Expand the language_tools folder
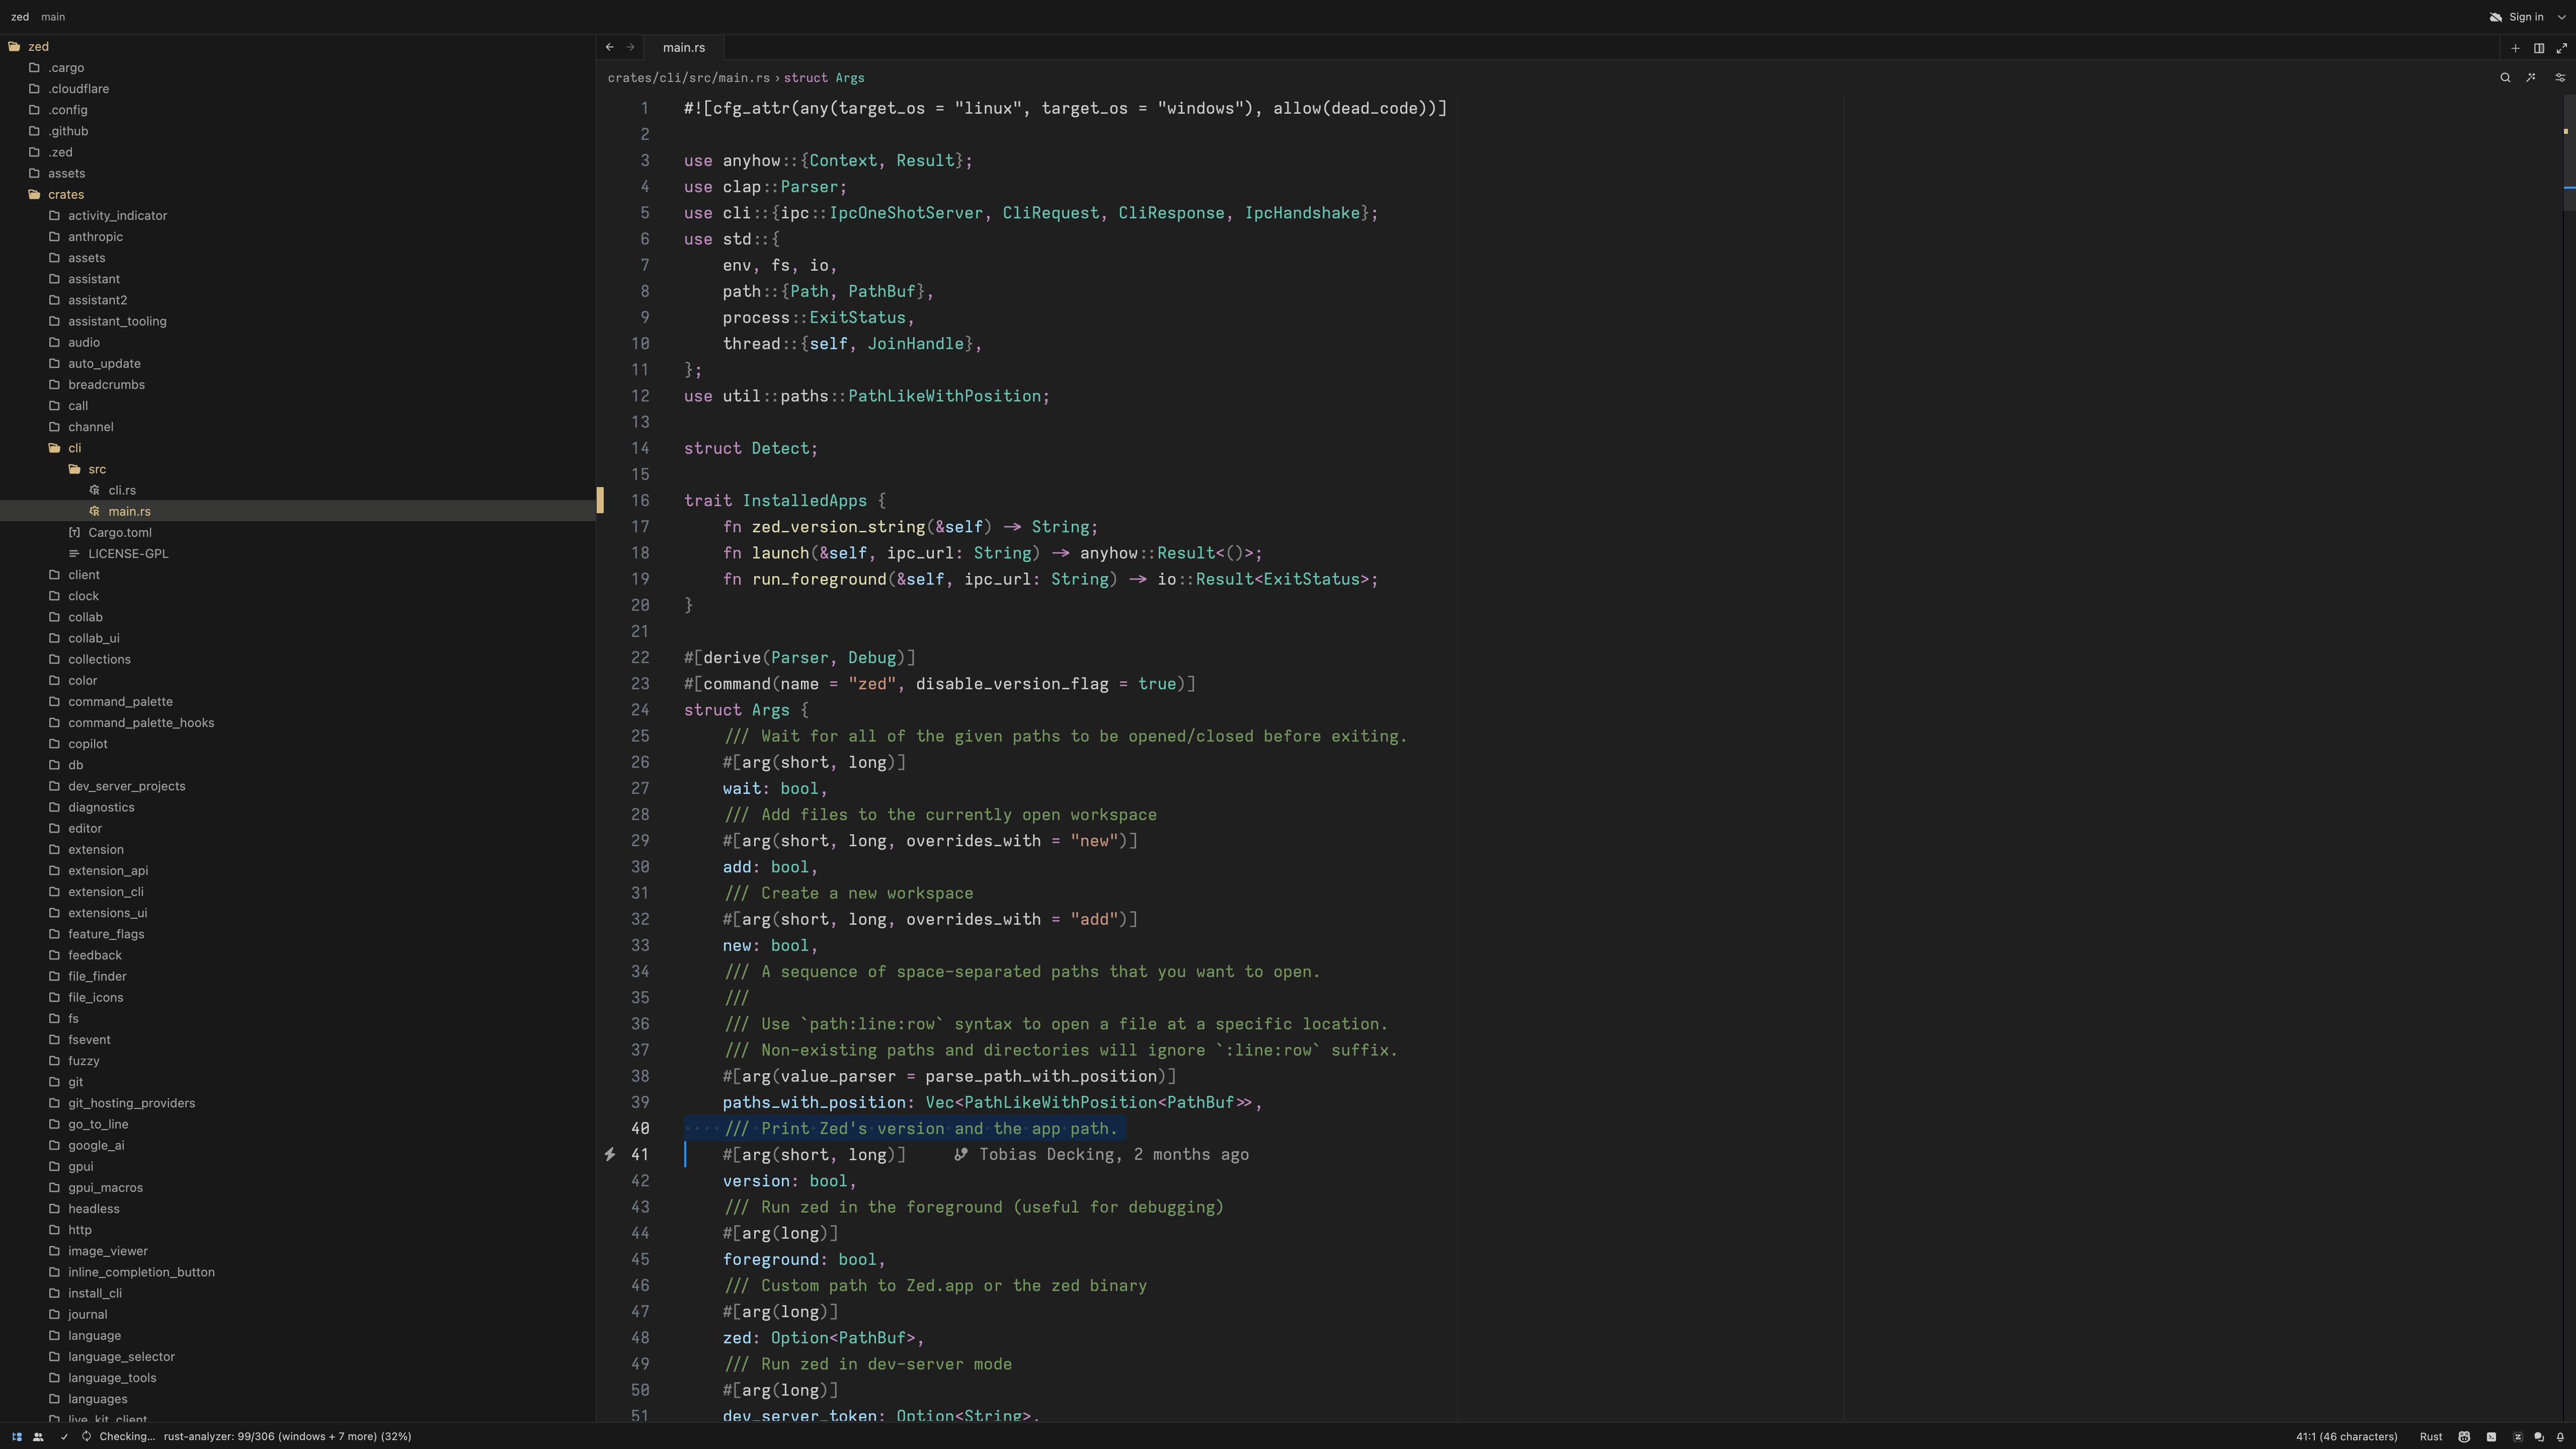This screenshot has width=2576, height=1449. pyautogui.click(x=298, y=1377)
